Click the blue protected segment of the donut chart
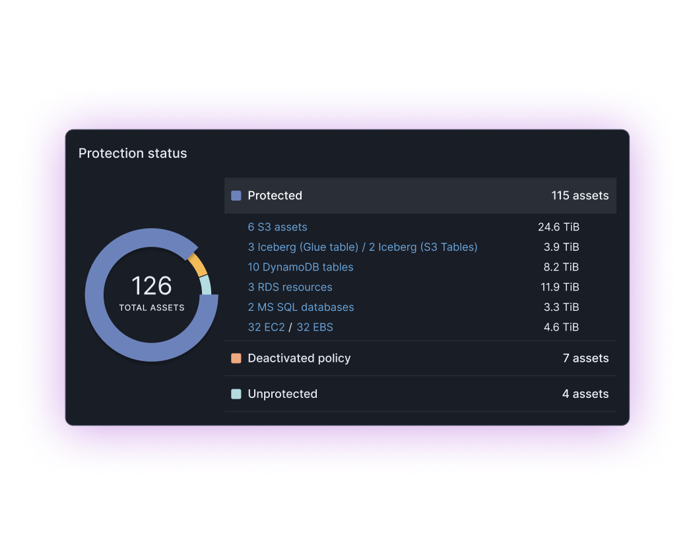The height and width of the screenshot is (555, 695). (106, 330)
